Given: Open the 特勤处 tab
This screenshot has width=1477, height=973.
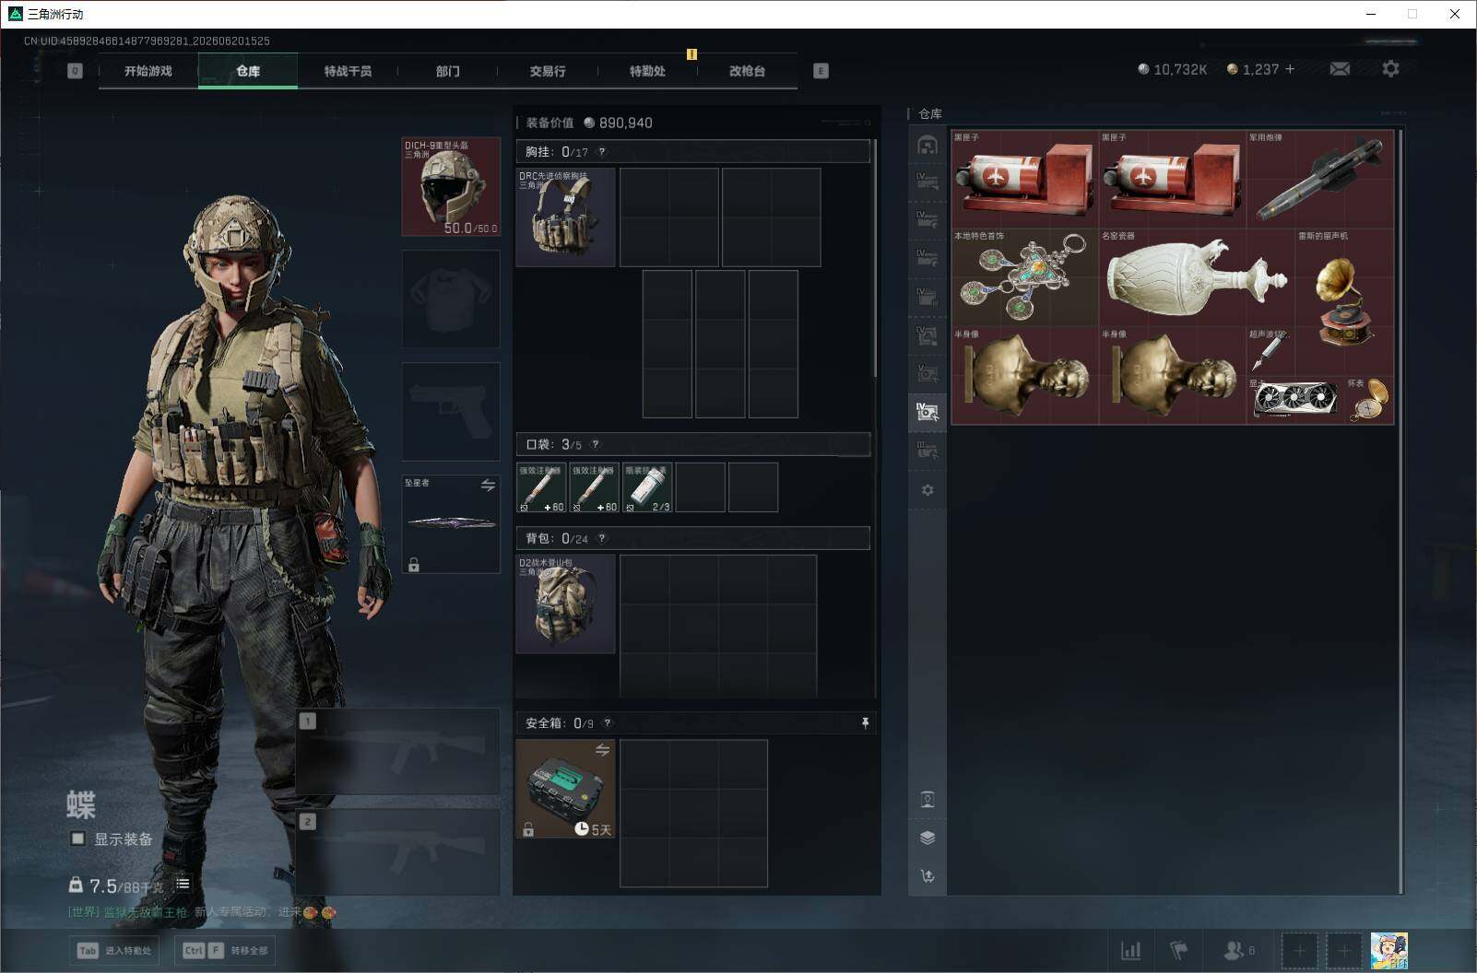Looking at the screenshot, I should coord(647,71).
